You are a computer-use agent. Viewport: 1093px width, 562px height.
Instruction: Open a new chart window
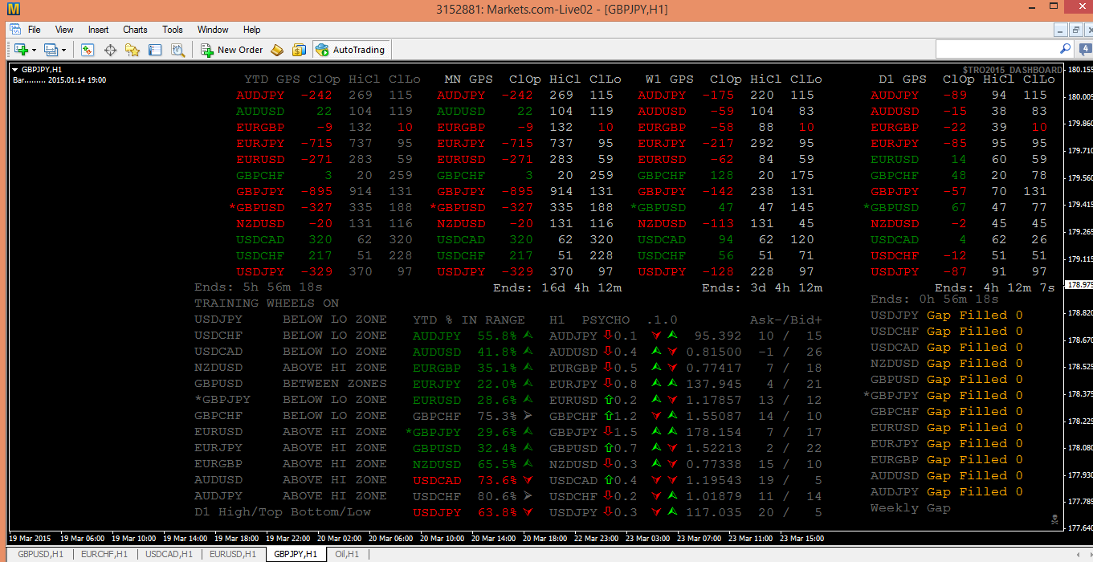point(20,49)
